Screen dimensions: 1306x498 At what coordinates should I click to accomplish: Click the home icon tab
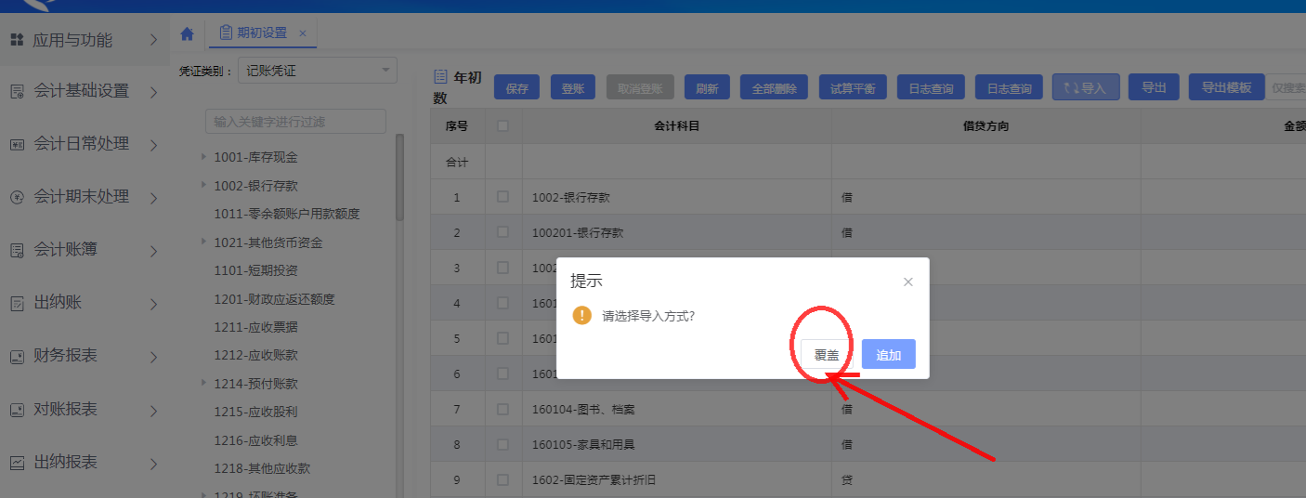coord(187,33)
